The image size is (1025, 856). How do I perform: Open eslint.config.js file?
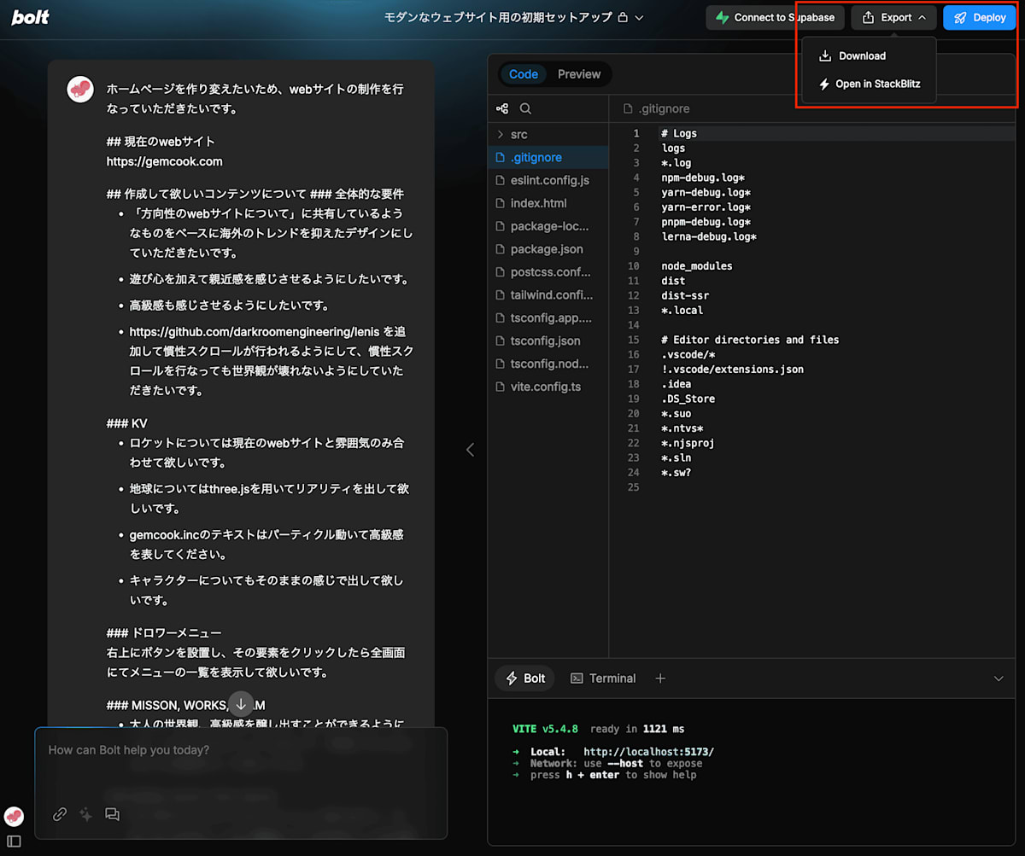tap(548, 181)
